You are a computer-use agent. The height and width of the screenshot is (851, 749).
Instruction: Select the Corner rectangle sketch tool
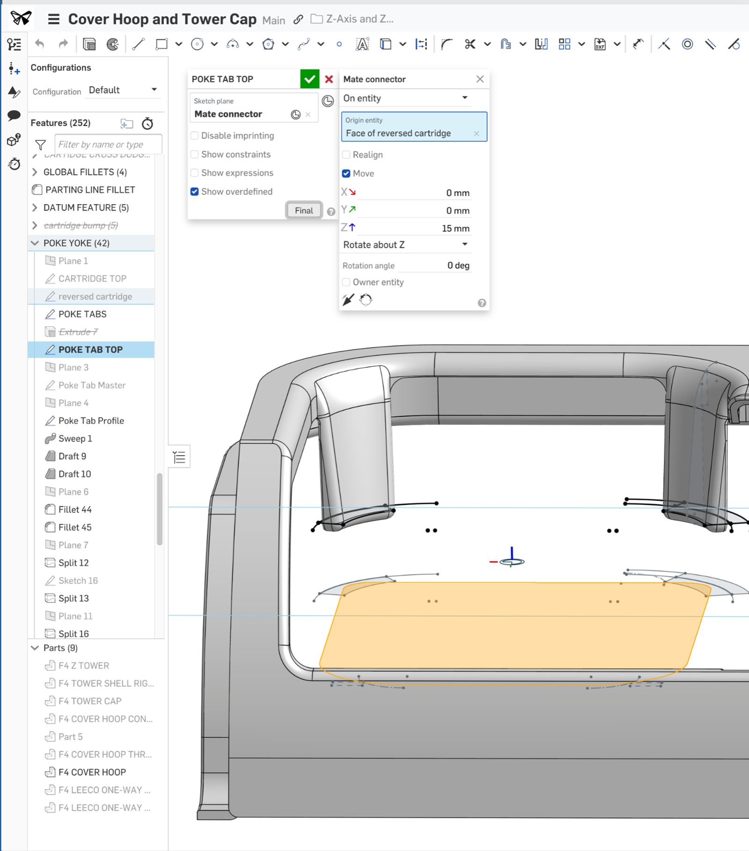click(162, 44)
